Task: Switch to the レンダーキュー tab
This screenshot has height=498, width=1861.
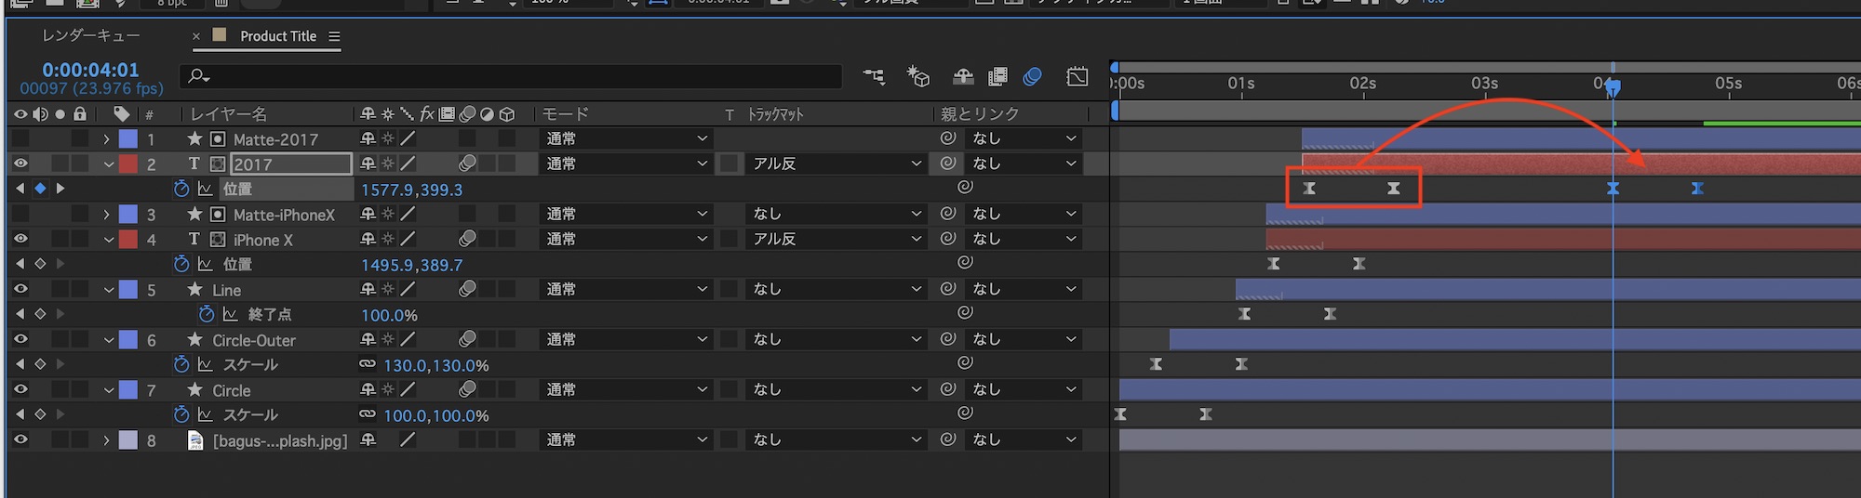Action: [91, 36]
